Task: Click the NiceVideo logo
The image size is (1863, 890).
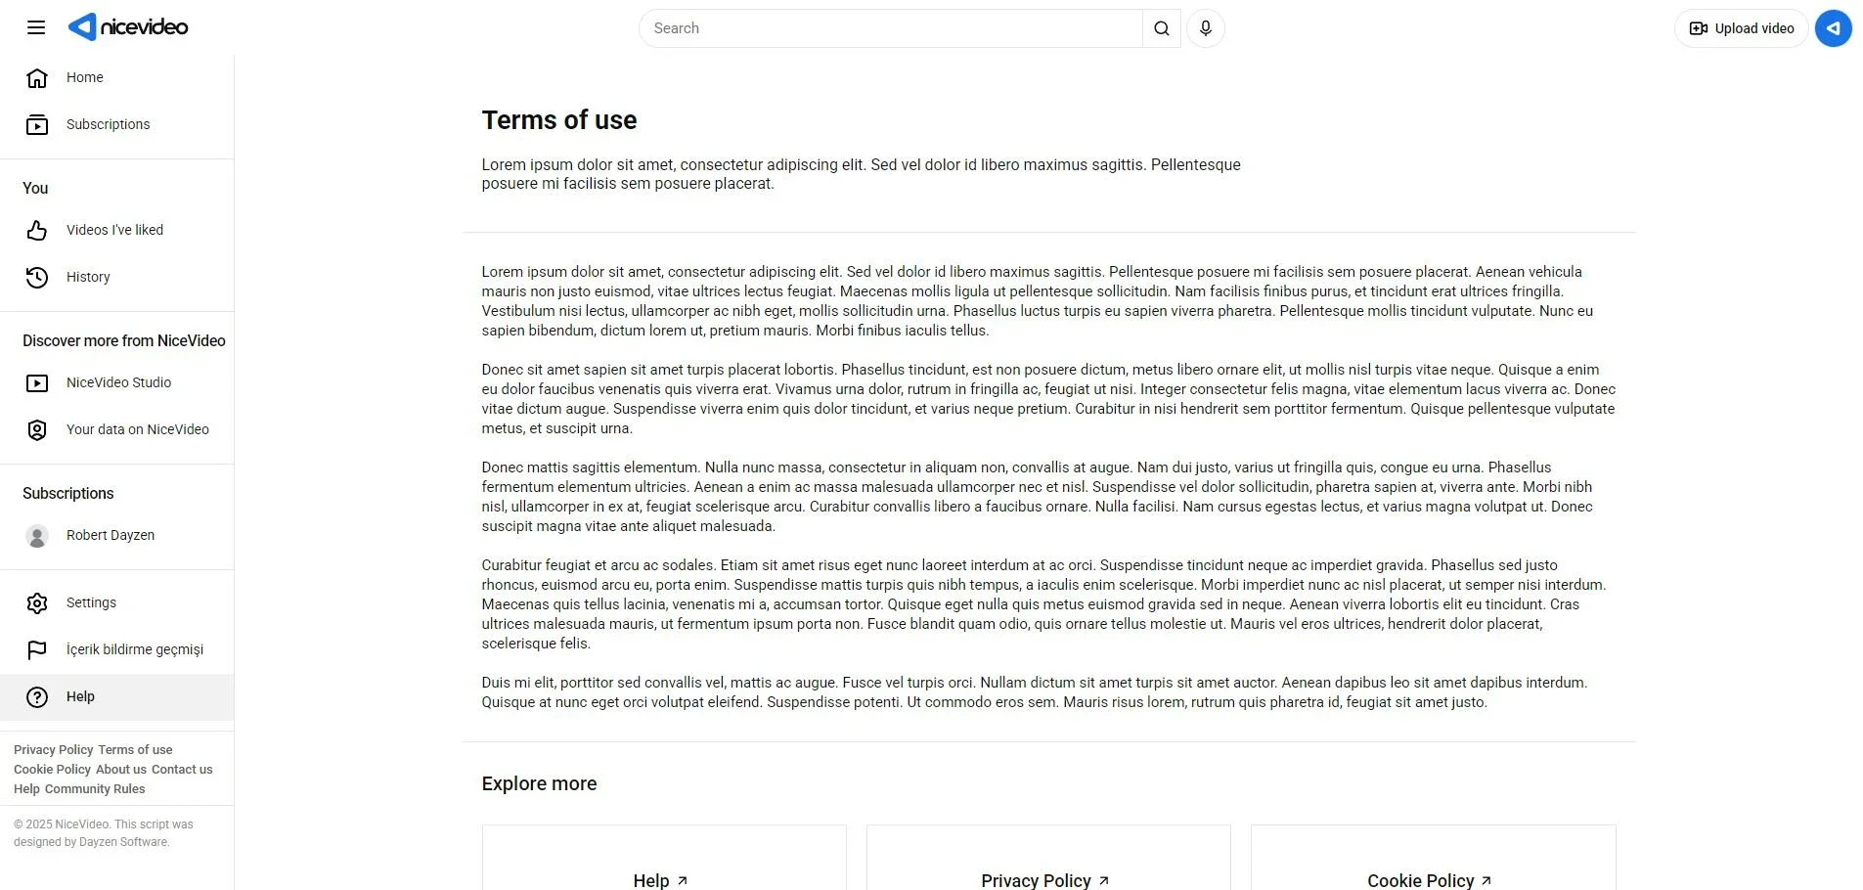Action: coord(128,27)
